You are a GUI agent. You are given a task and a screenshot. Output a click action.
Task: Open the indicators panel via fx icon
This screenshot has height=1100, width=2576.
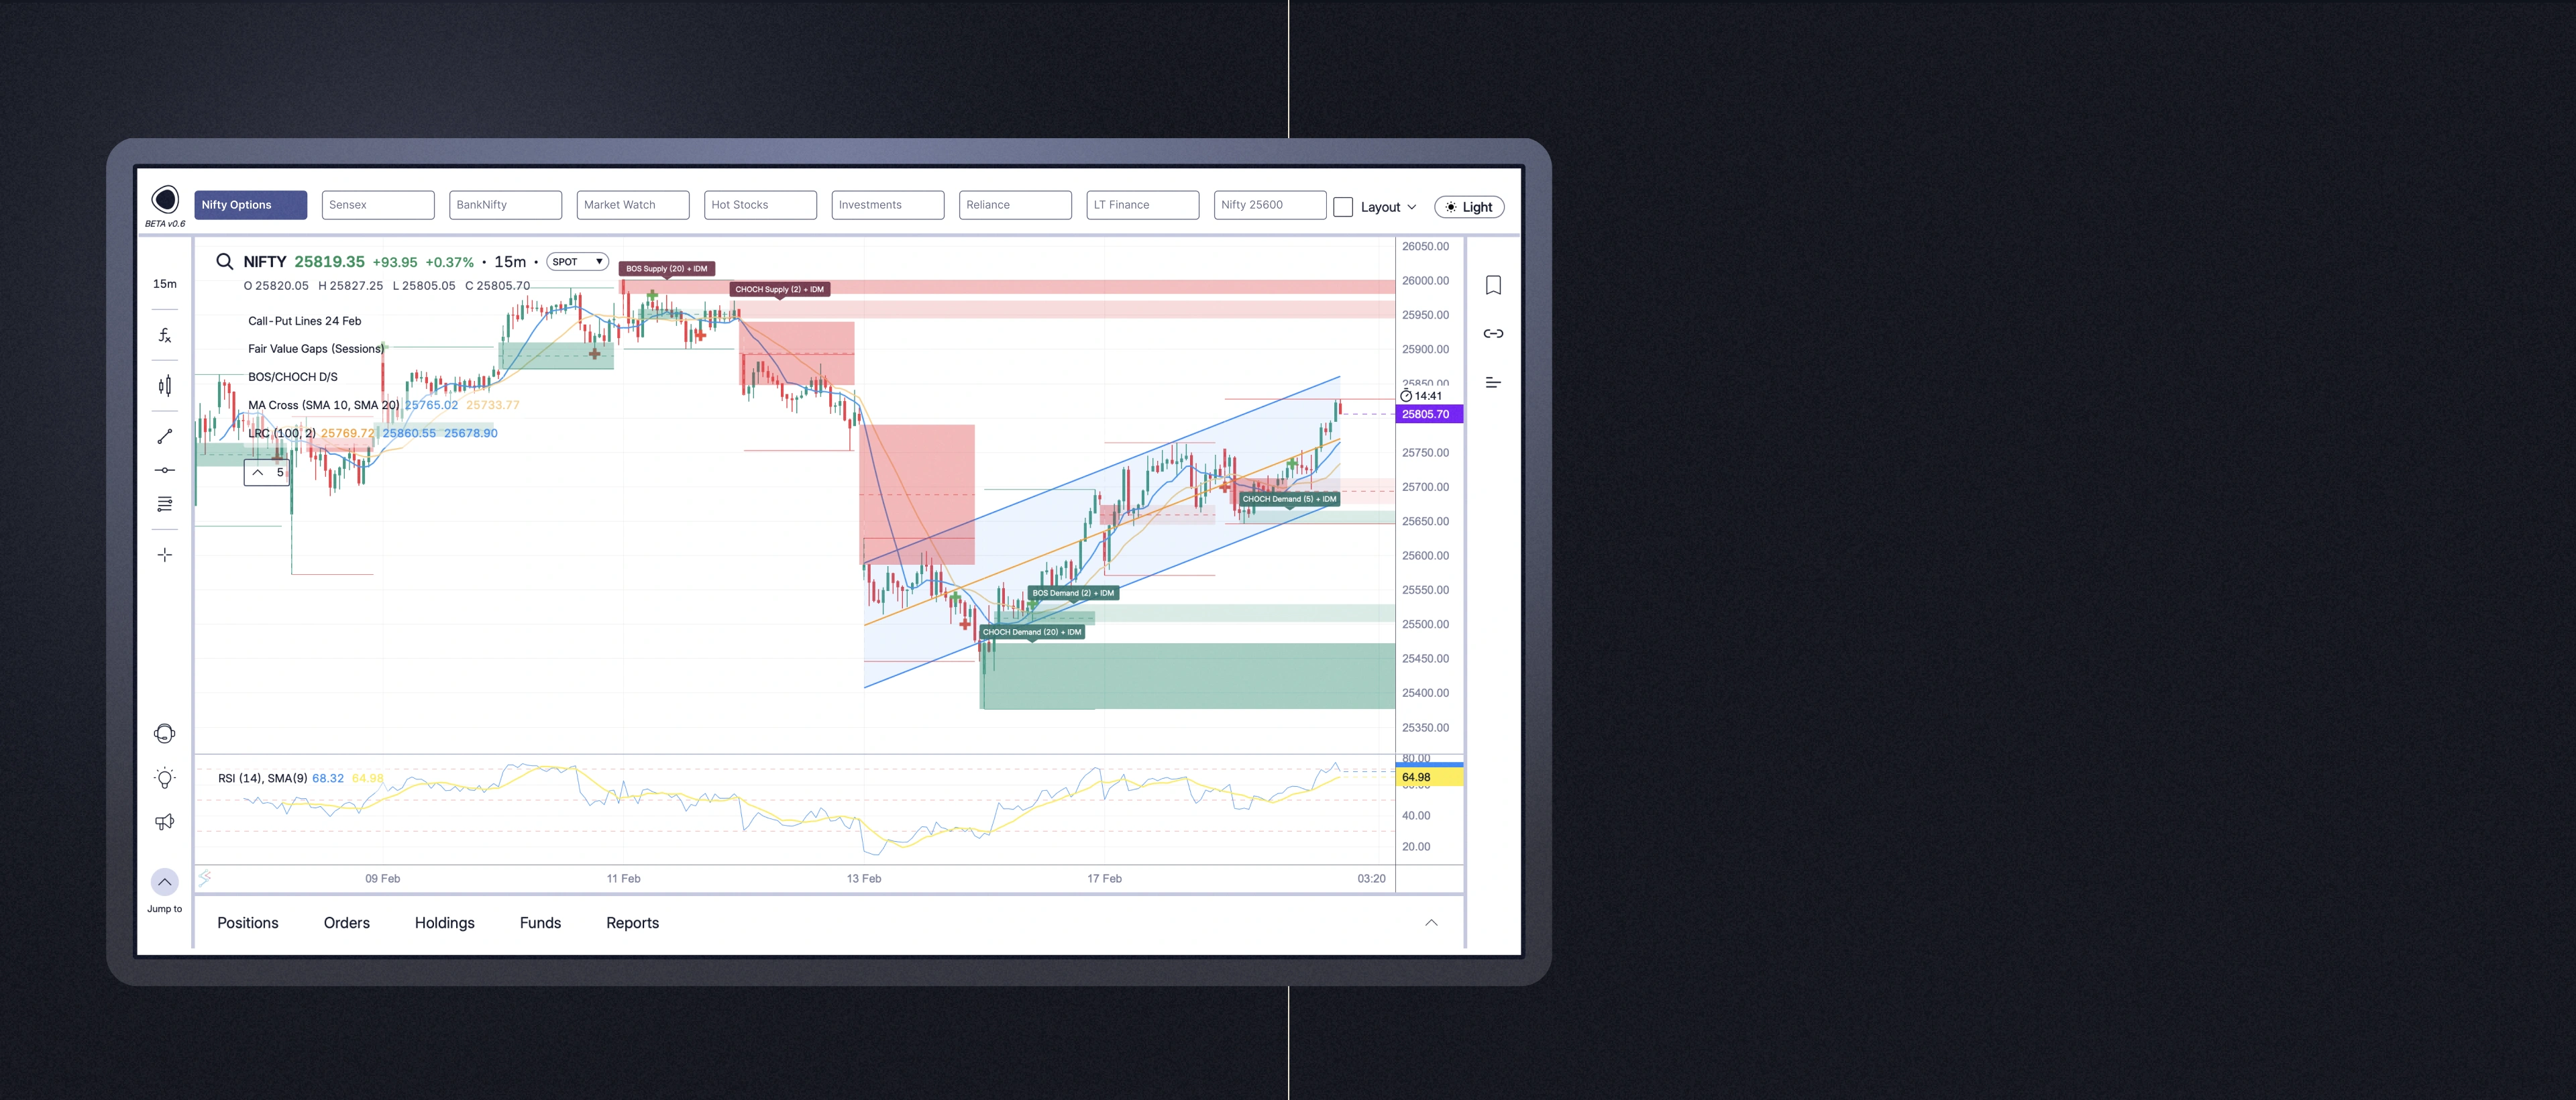[x=165, y=335]
